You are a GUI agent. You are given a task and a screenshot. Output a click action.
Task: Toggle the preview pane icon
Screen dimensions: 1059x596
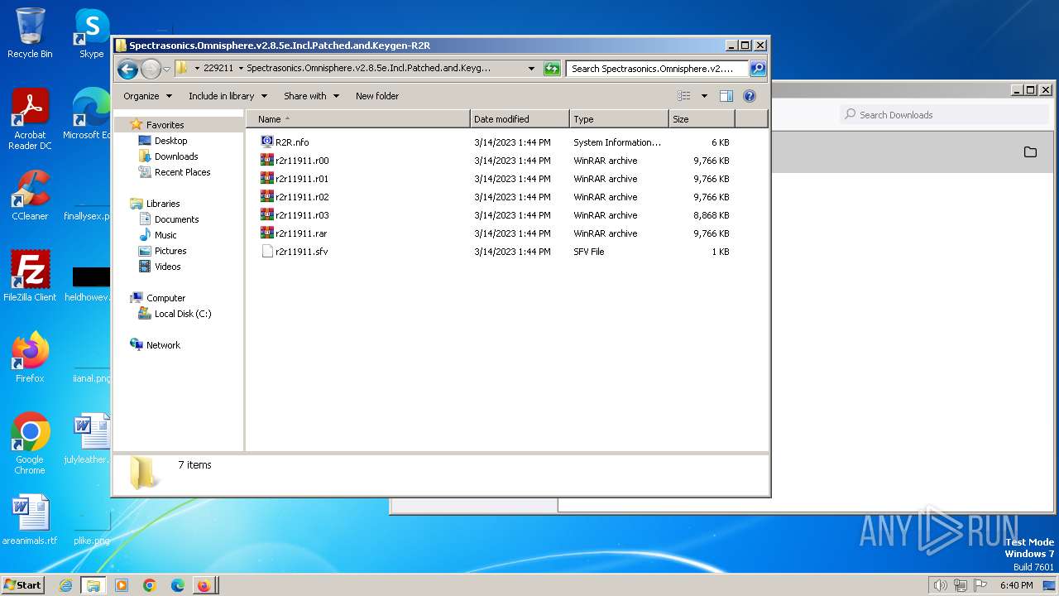point(726,96)
